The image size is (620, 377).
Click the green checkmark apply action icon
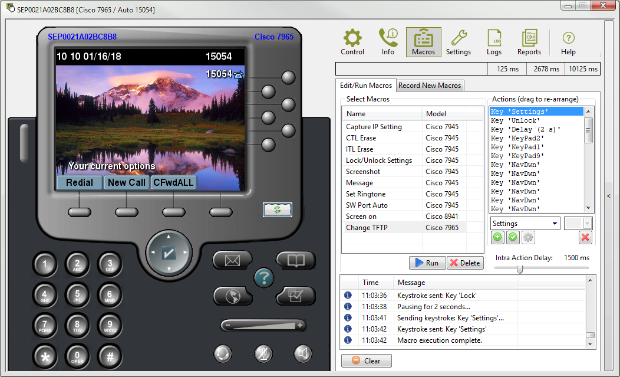(513, 237)
